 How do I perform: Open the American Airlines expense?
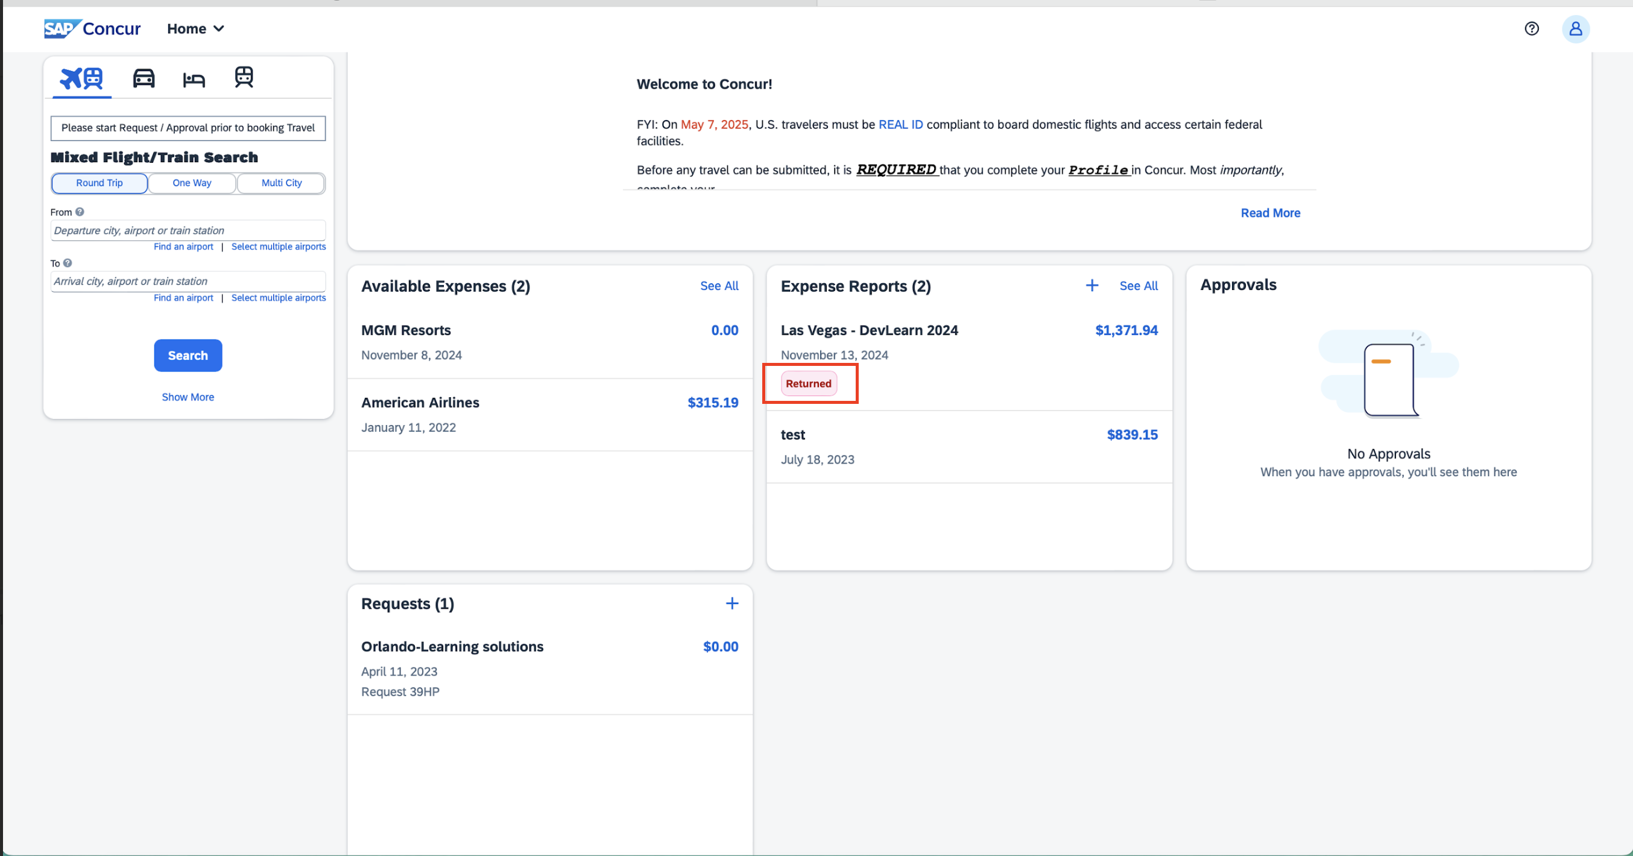click(x=549, y=415)
